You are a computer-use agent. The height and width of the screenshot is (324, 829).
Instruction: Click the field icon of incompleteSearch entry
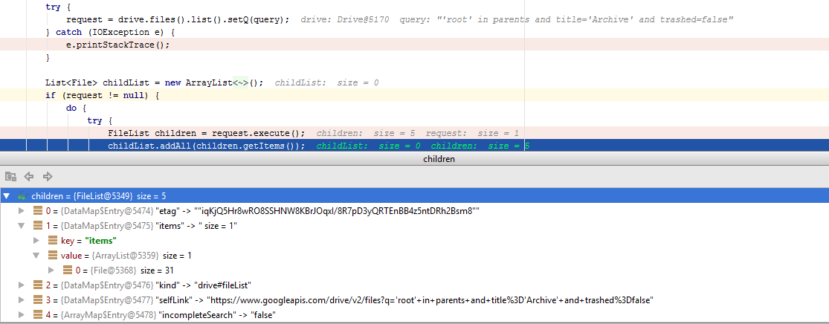pos(37,315)
